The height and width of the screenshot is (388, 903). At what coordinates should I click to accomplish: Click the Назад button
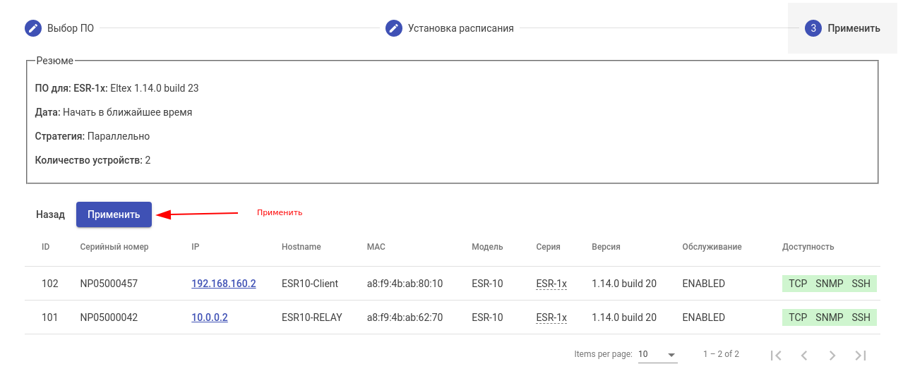click(x=50, y=214)
